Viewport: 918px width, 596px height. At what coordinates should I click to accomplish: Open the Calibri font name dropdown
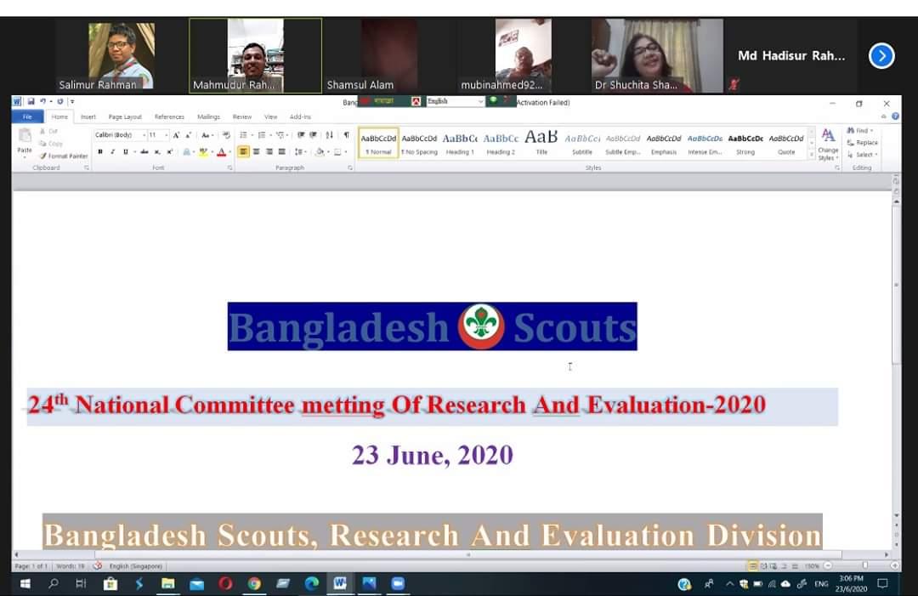144,133
